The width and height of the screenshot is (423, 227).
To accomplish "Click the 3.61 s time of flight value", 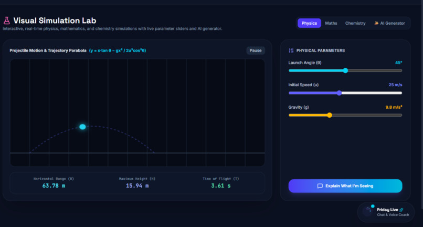I will coord(221,186).
